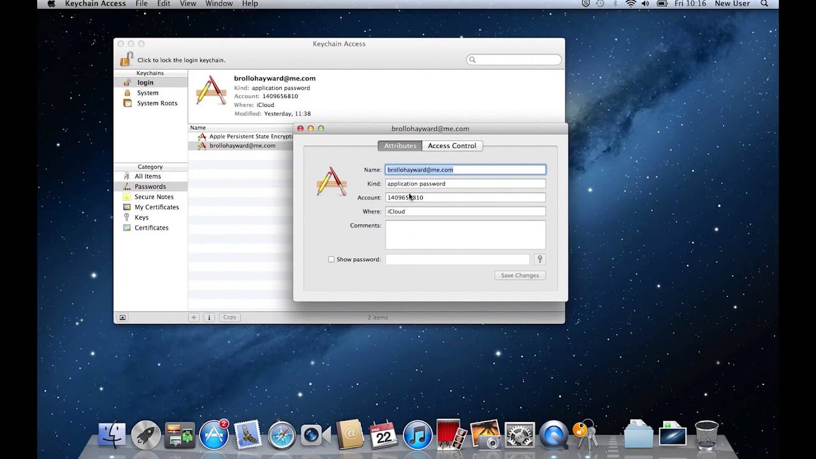Click the Comments text area
This screenshot has width=816, height=459.
pos(465,235)
